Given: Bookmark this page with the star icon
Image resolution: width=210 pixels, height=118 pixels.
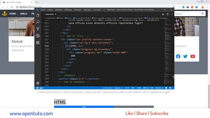Looking at the screenshot, I should [174, 7].
